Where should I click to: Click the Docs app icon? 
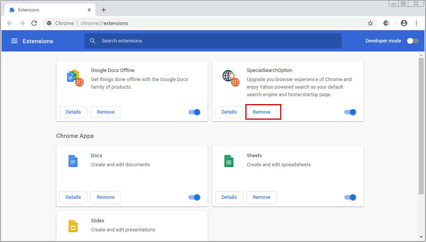coord(73,161)
